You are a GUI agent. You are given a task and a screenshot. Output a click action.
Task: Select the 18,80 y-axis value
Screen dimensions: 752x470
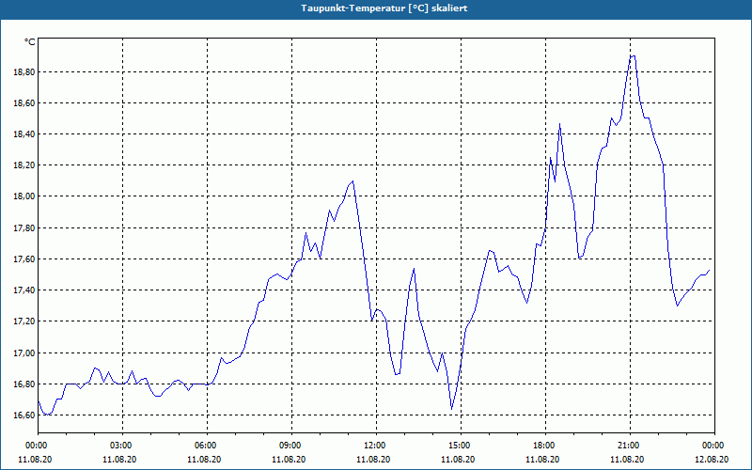[x=23, y=72]
